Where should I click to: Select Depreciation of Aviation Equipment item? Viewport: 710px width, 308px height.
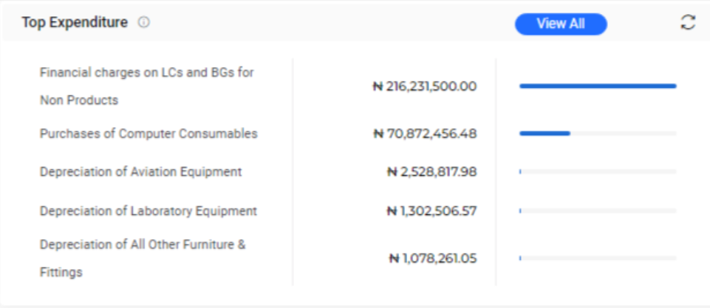point(141,171)
